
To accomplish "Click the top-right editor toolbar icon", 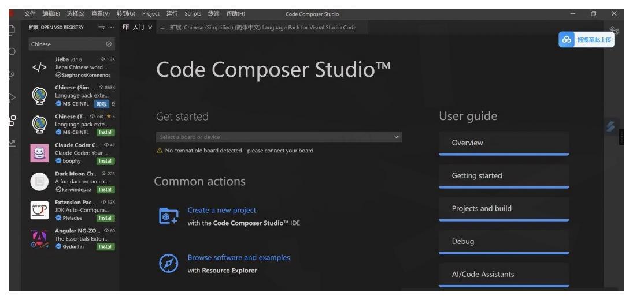I will 614,31.
